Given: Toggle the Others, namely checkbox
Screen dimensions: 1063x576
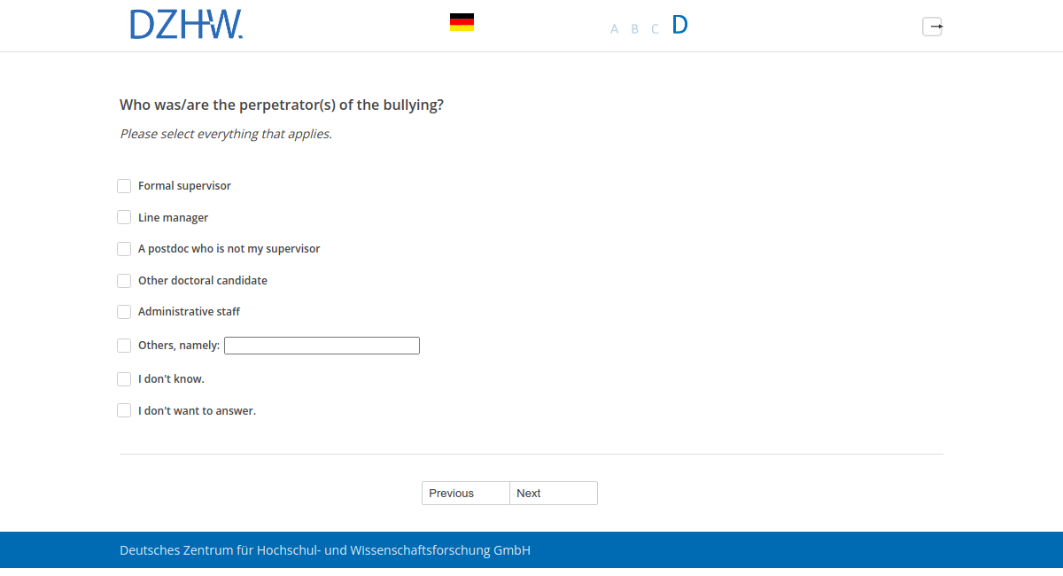Looking at the screenshot, I should 124,346.
